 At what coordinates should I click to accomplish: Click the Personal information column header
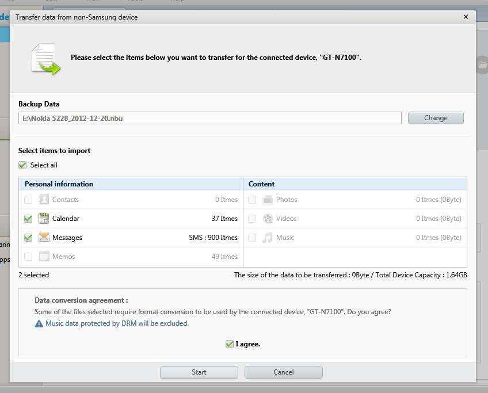pos(131,184)
